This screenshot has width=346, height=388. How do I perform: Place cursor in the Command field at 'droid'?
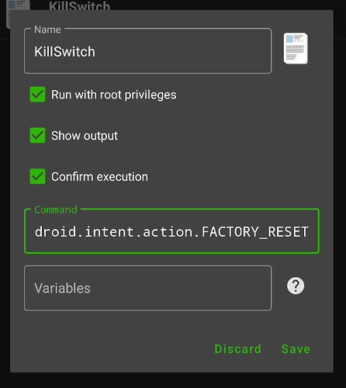(x=56, y=231)
